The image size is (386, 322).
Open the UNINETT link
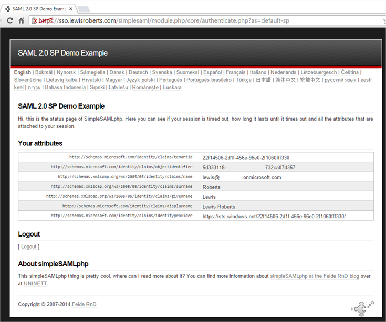click(x=35, y=284)
